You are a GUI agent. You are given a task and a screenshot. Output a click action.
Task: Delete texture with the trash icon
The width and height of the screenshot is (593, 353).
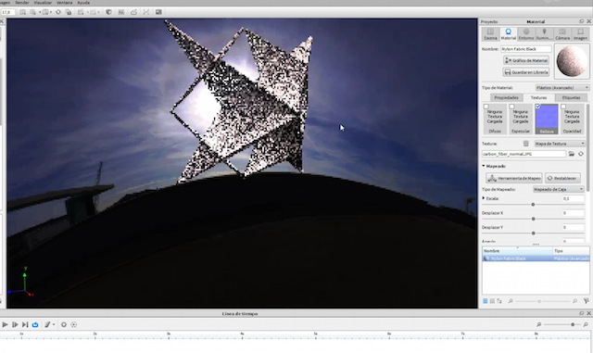[525, 144]
